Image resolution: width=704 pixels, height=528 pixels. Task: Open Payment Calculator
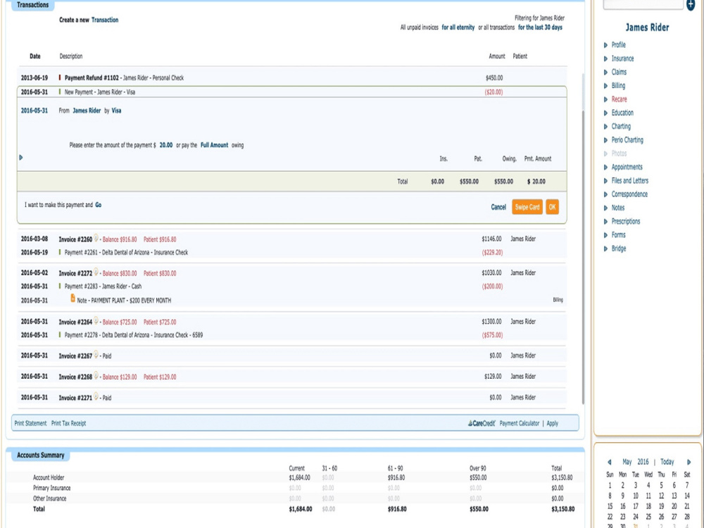tap(519, 423)
